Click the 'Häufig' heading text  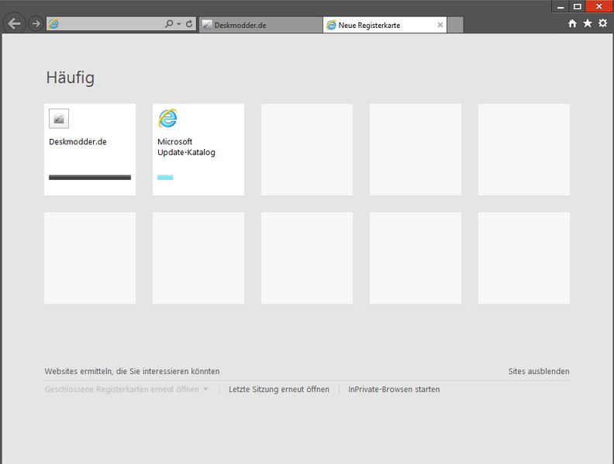click(71, 78)
